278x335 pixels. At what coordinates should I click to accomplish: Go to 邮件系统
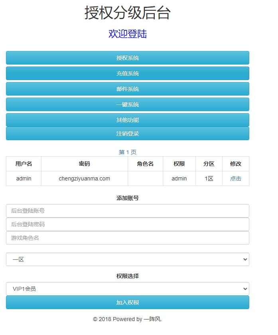[128, 89]
